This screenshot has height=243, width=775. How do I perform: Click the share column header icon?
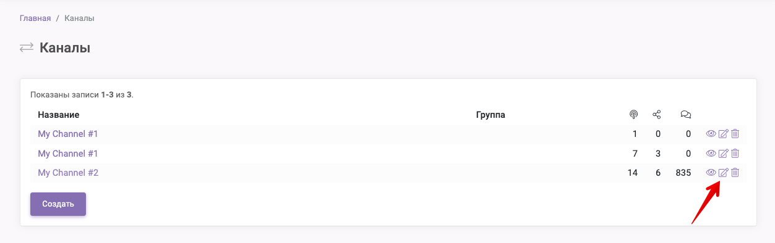coord(657,115)
